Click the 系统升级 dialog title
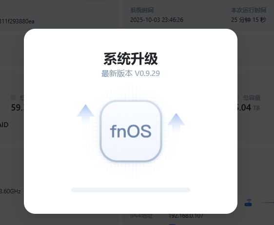 pos(131,59)
